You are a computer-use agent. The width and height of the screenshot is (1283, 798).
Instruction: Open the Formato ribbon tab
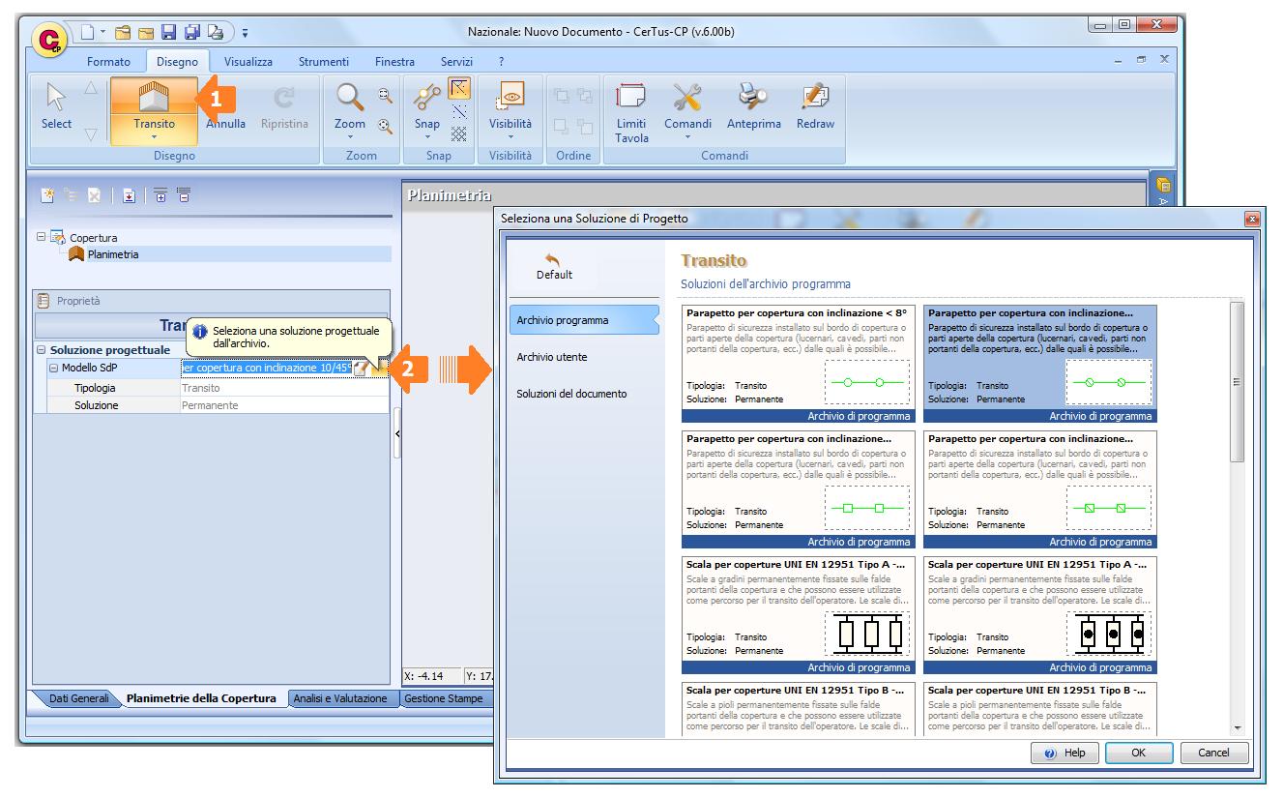pos(108,62)
